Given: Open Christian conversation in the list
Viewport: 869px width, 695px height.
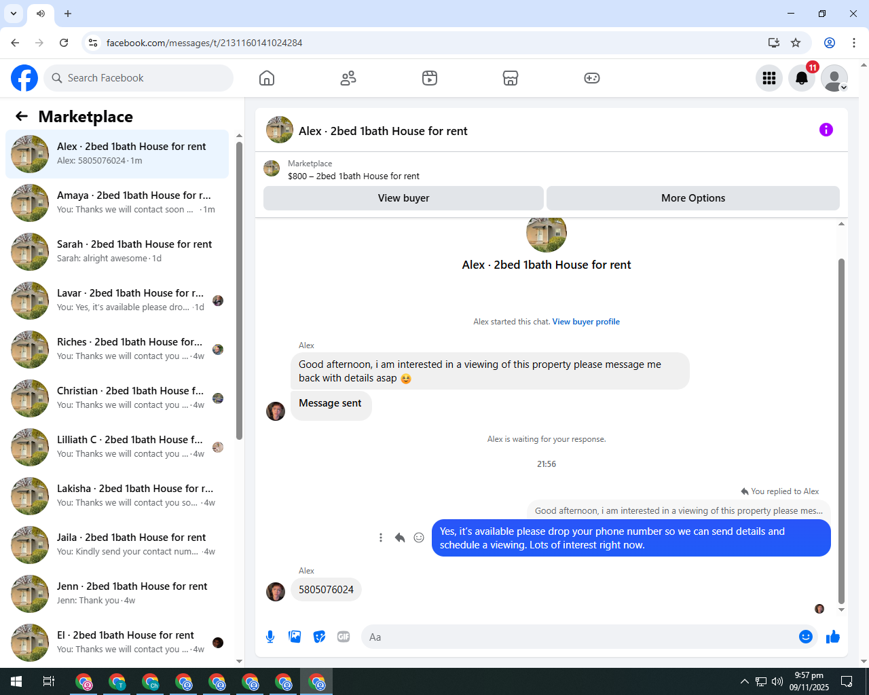Looking at the screenshot, I should 117,398.
